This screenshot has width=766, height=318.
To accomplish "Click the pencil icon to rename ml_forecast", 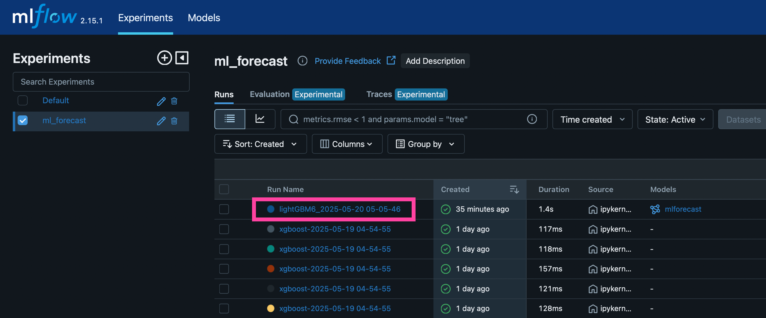I will (x=161, y=121).
